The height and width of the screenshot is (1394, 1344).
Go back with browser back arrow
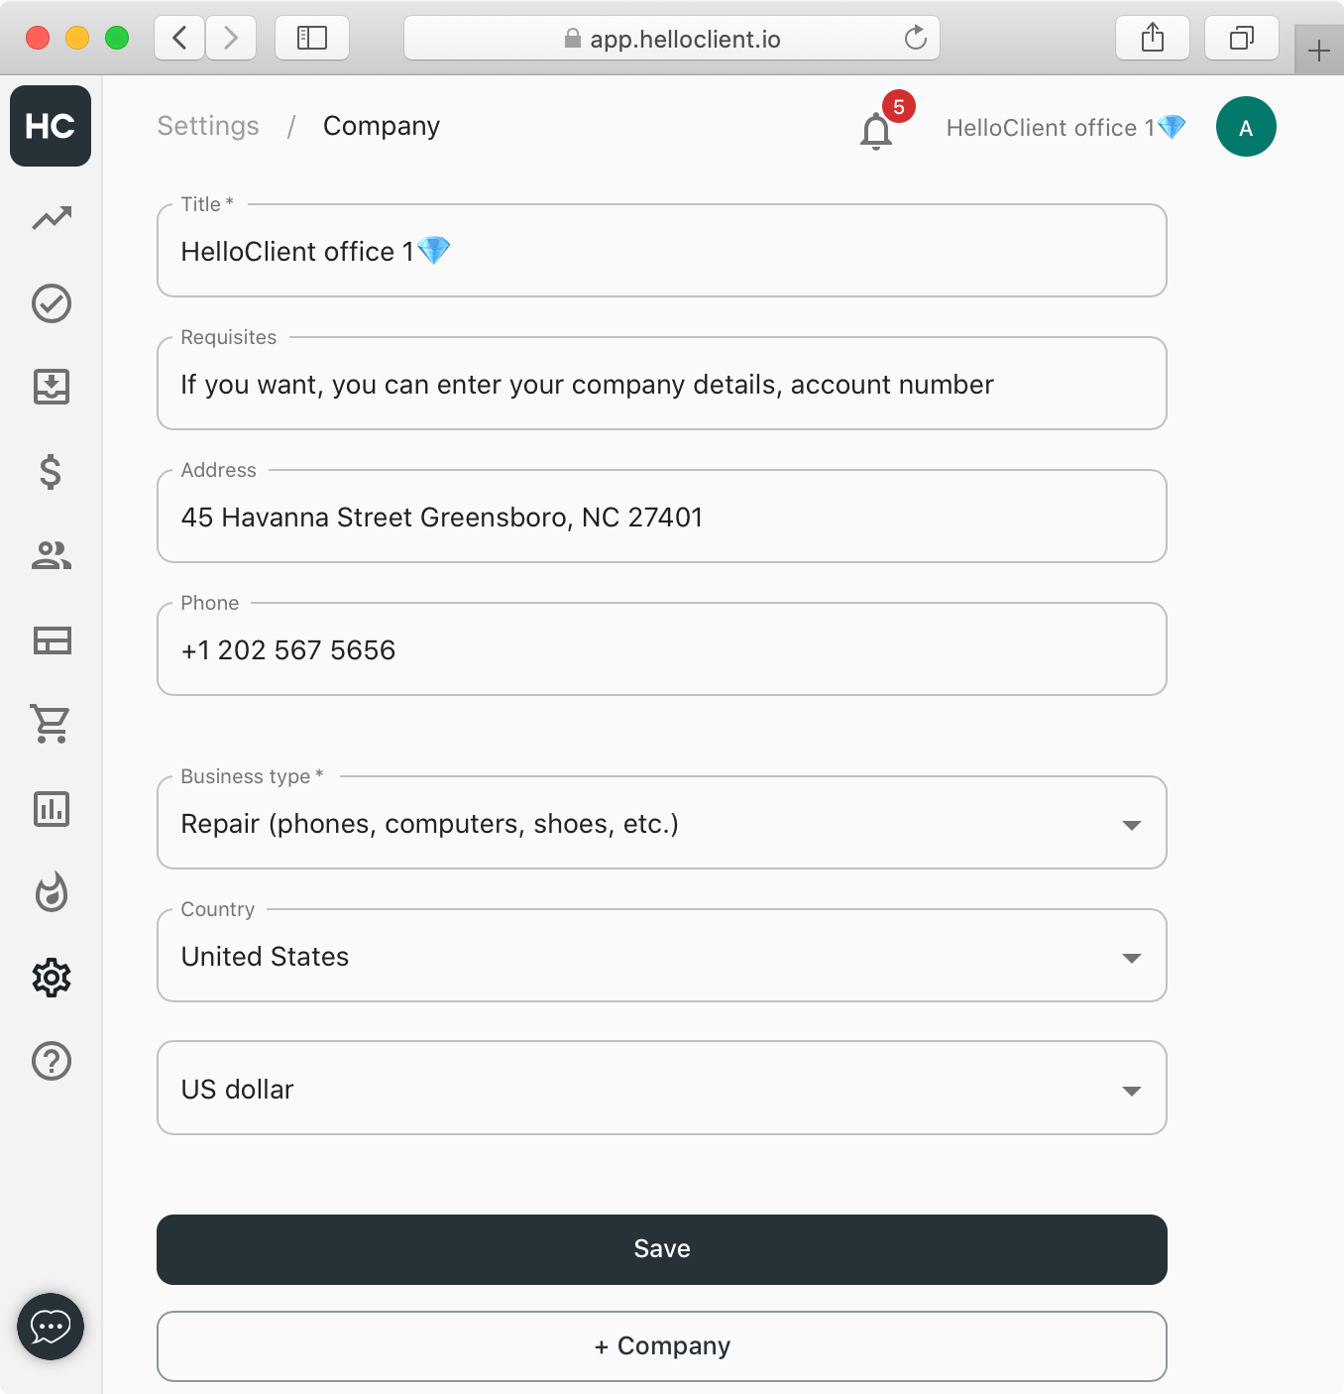(179, 39)
